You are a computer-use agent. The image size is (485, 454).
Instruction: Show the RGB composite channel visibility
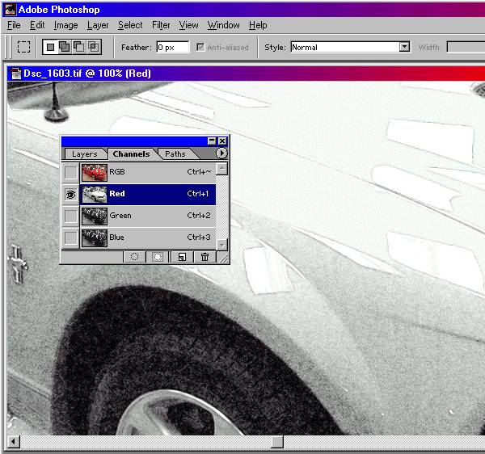click(71, 172)
